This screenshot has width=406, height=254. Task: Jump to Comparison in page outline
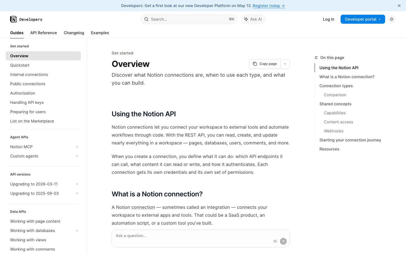(x=335, y=95)
